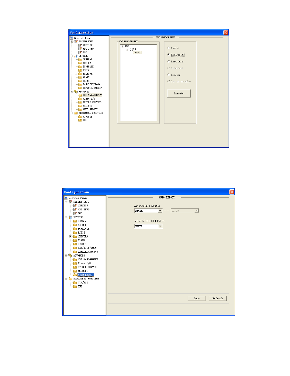Click HDD INFO page icon in HDD Management window
Screen dimensions: 290x376
[x=80, y=49]
